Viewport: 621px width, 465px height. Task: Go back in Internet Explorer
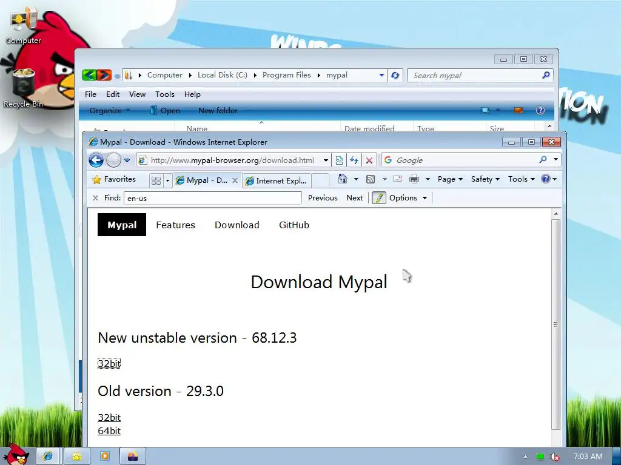[96, 160]
